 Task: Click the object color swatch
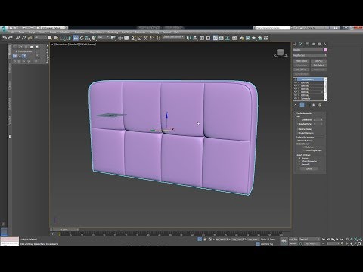click(325, 50)
